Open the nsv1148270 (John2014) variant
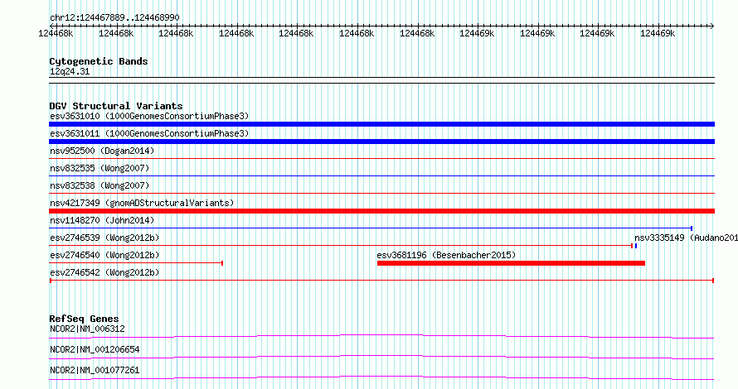This screenshot has width=738, height=389. pos(102,220)
